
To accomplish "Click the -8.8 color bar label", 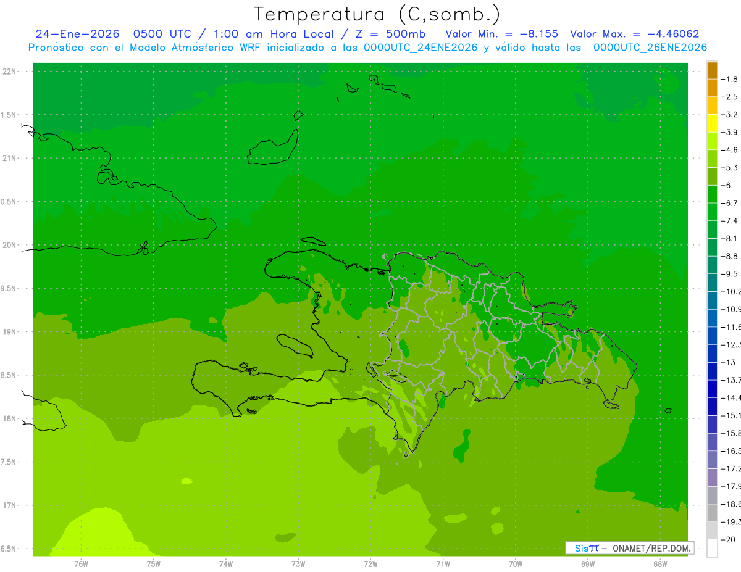I will click(730, 256).
